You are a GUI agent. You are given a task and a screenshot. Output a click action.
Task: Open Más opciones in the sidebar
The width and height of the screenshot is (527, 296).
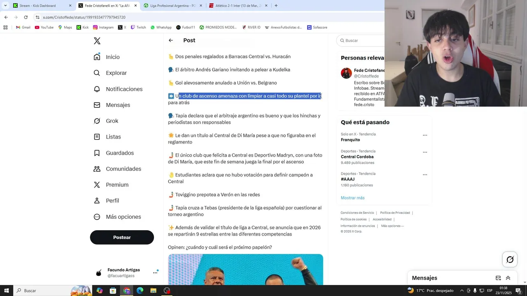coord(117,217)
